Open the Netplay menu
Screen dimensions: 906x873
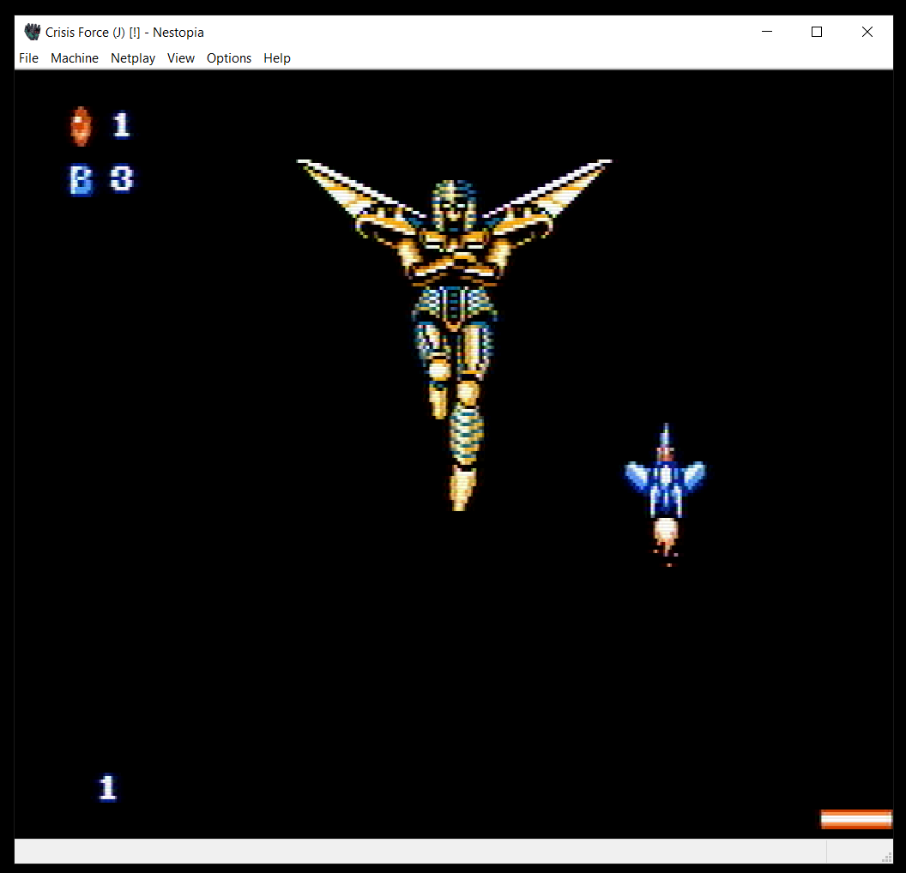[133, 58]
